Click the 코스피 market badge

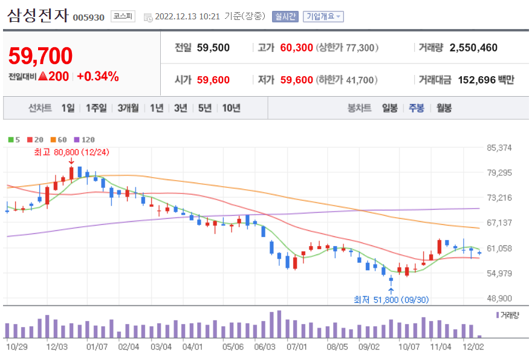click(x=123, y=16)
